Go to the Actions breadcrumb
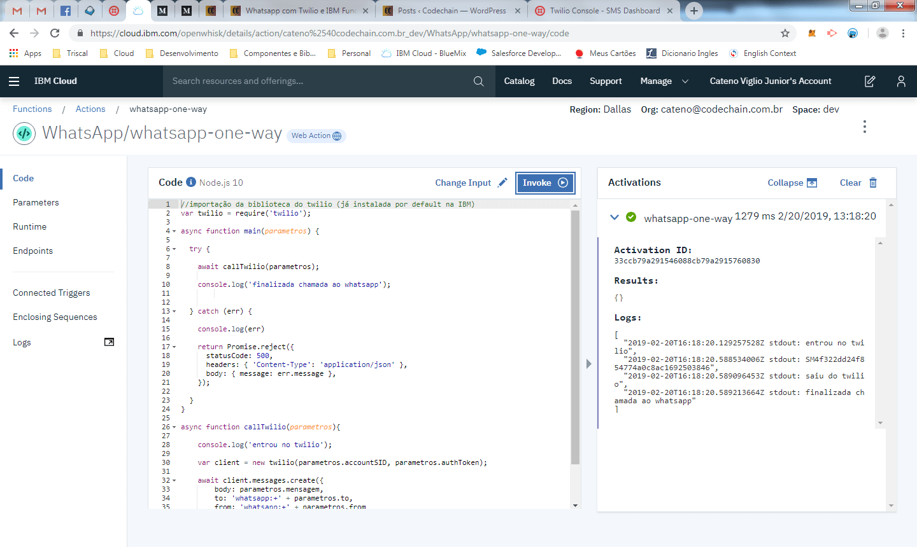 click(90, 109)
